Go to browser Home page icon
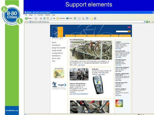 point(48,18)
